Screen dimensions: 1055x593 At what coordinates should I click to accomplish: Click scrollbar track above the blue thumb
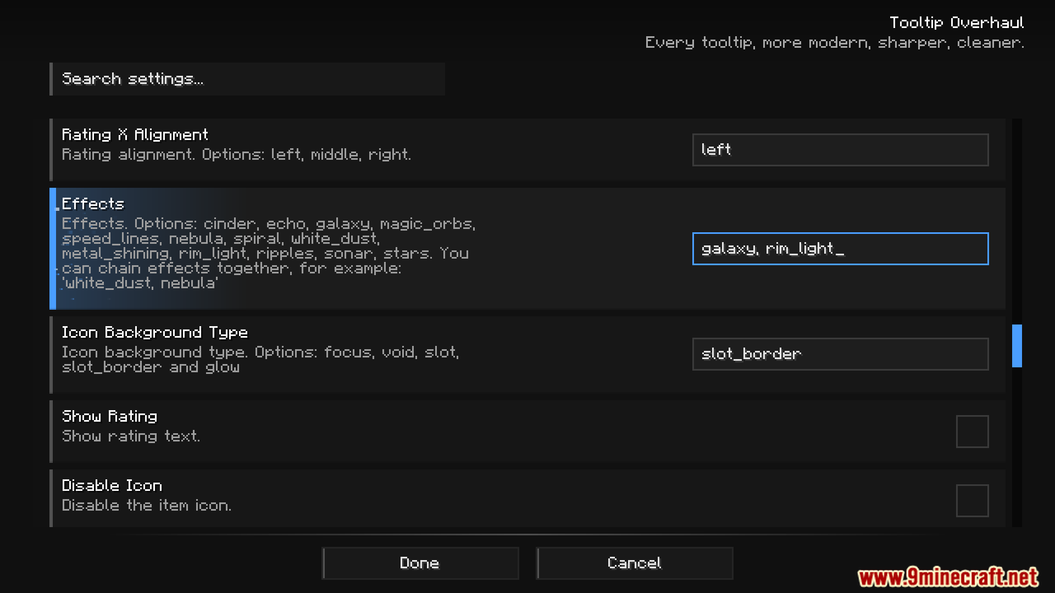click(x=1017, y=220)
